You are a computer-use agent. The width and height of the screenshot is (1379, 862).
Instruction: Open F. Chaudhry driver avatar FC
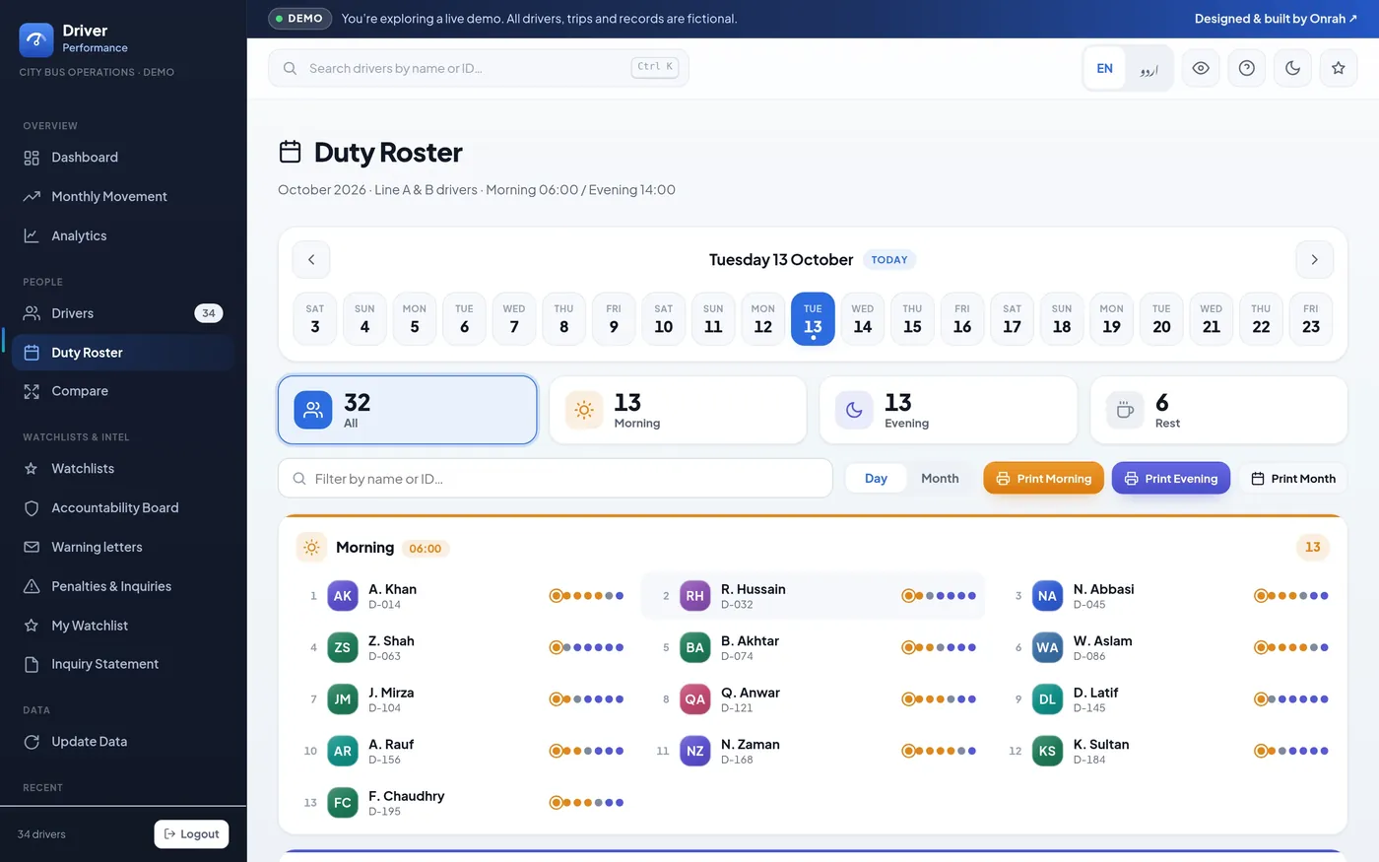point(343,803)
